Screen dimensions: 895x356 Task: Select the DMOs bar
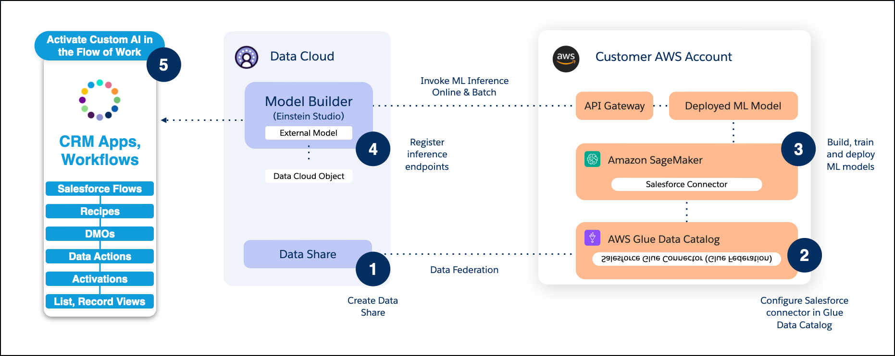click(x=99, y=234)
